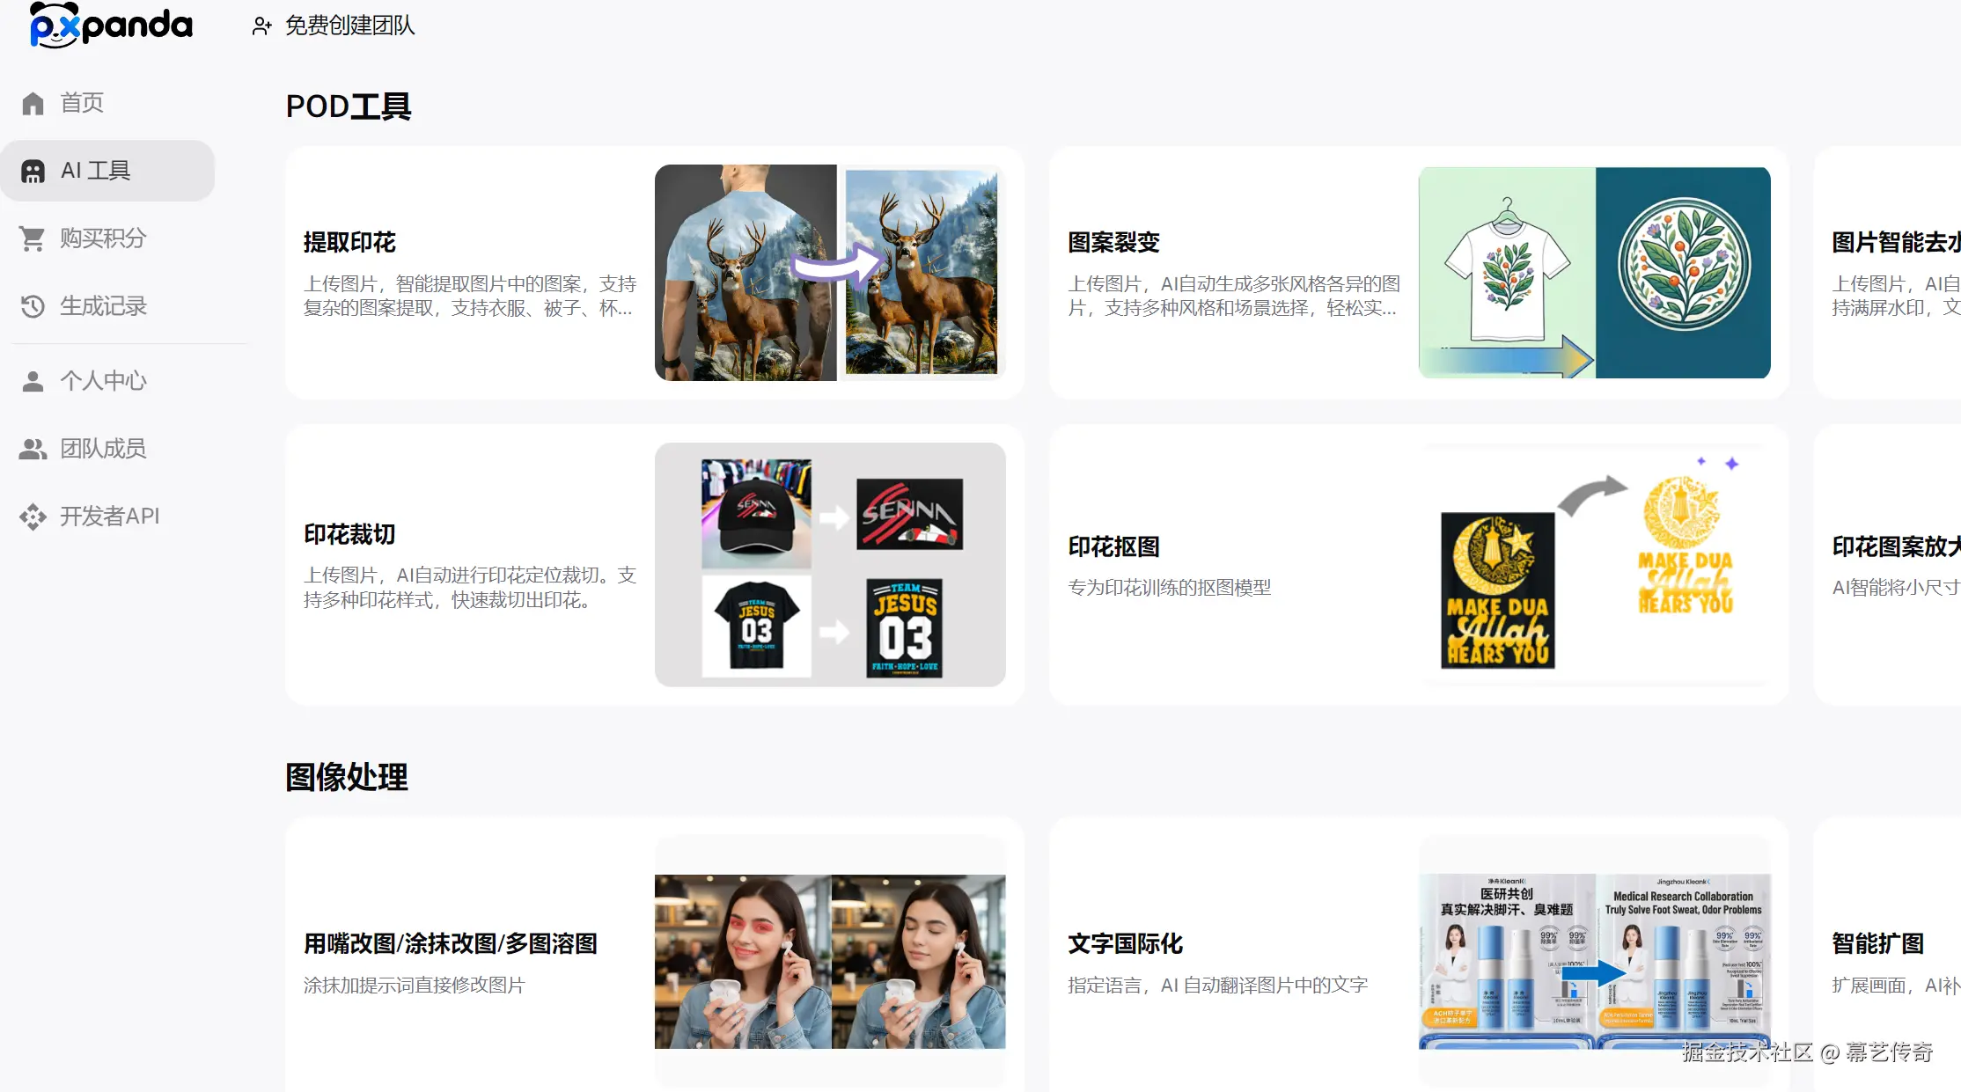Open 生成记录 history icon
This screenshot has width=1961, height=1092.
[33, 305]
